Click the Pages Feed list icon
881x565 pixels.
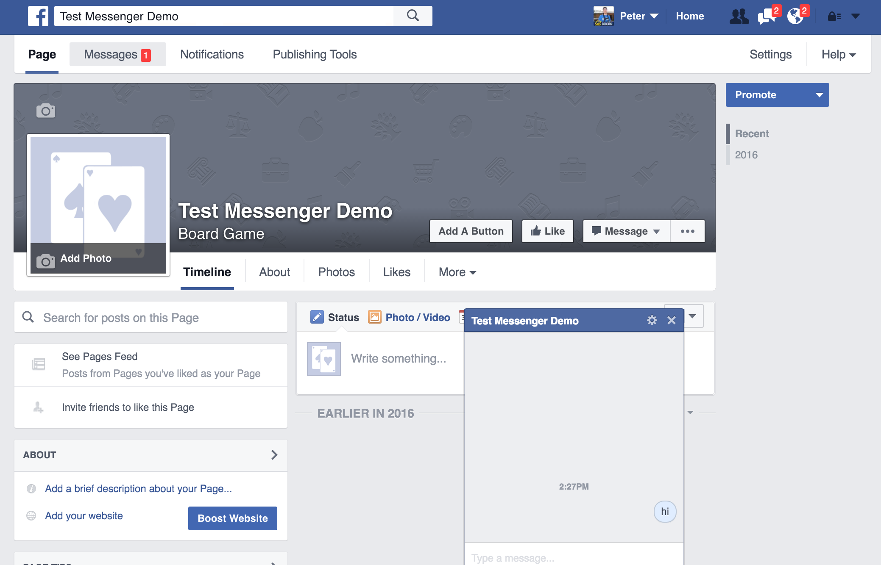(39, 364)
